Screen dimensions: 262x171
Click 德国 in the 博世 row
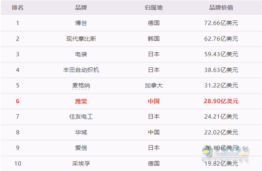pyautogui.click(x=153, y=23)
